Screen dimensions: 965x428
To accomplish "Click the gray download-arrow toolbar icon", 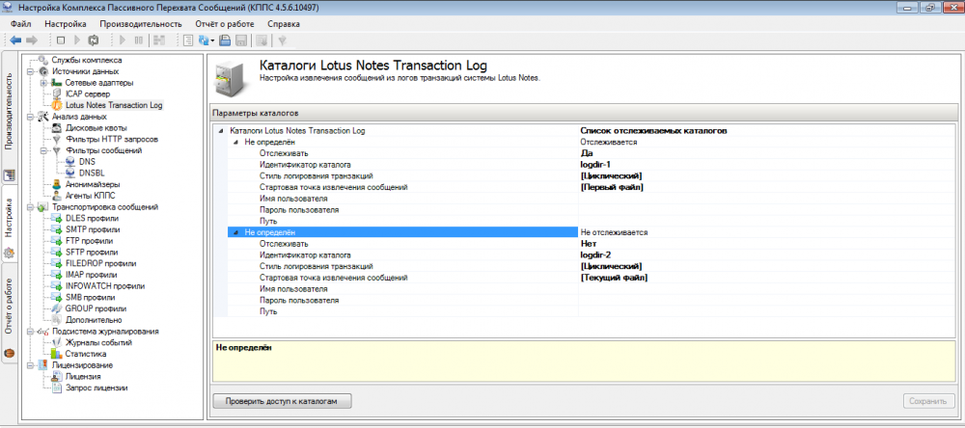I will coord(262,40).
